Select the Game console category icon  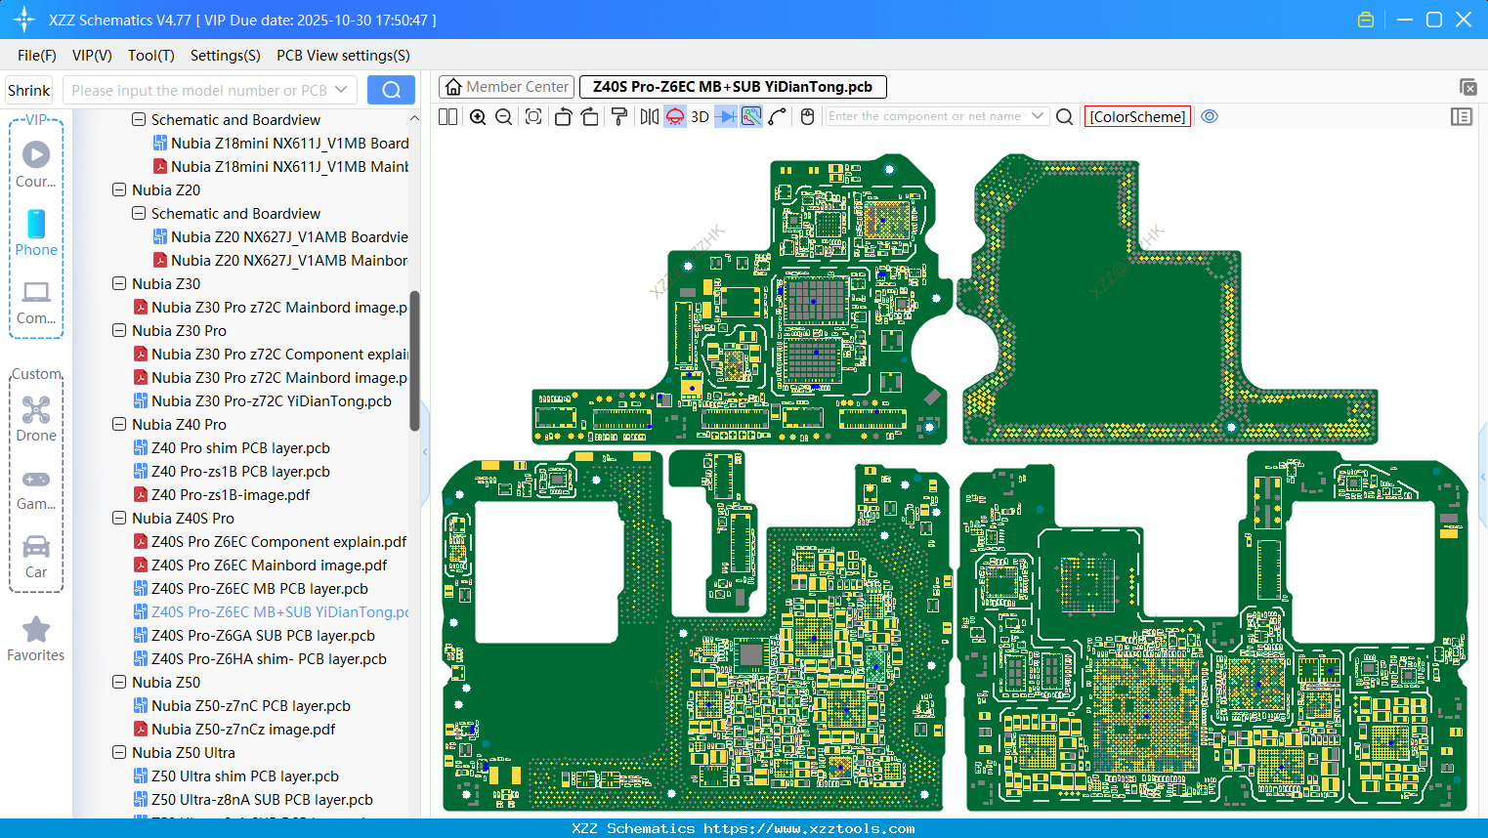point(36,488)
